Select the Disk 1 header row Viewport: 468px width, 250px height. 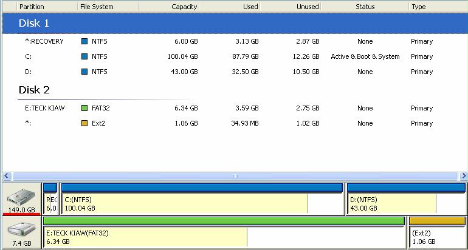click(x=234, y=23)
